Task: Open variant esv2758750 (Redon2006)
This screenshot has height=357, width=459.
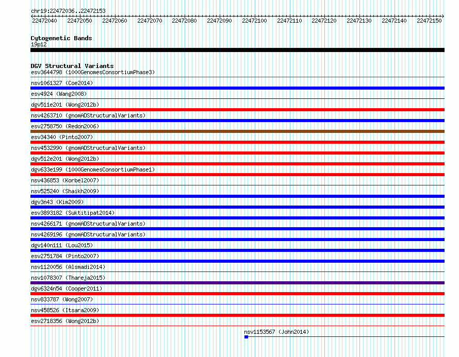Action: point(65,126)
